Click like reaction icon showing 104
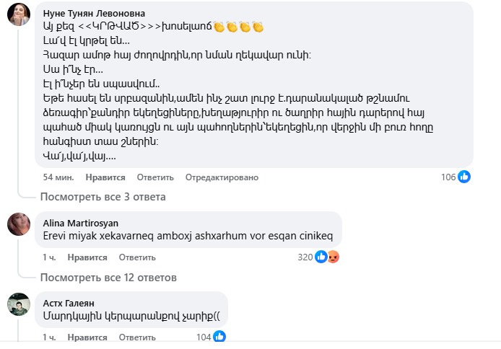 tap(219, 337)
